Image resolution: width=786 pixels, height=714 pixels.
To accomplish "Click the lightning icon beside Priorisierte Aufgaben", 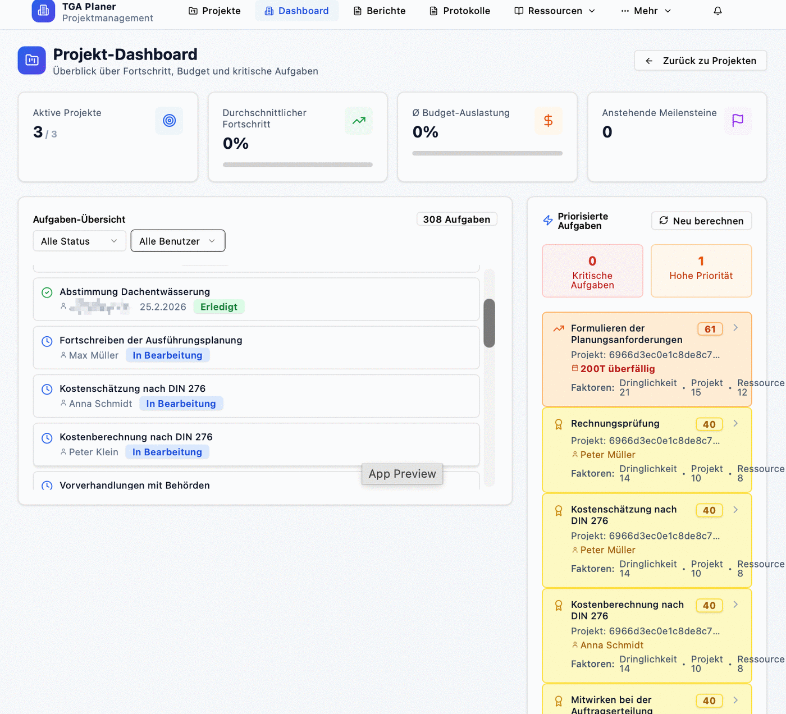I will pyautogui.click(x=548, y=221).
